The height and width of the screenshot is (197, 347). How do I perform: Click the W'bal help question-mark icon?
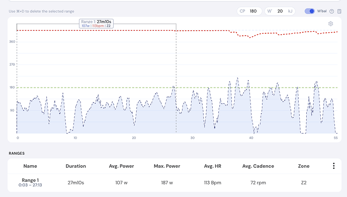[x=331, y=11]
